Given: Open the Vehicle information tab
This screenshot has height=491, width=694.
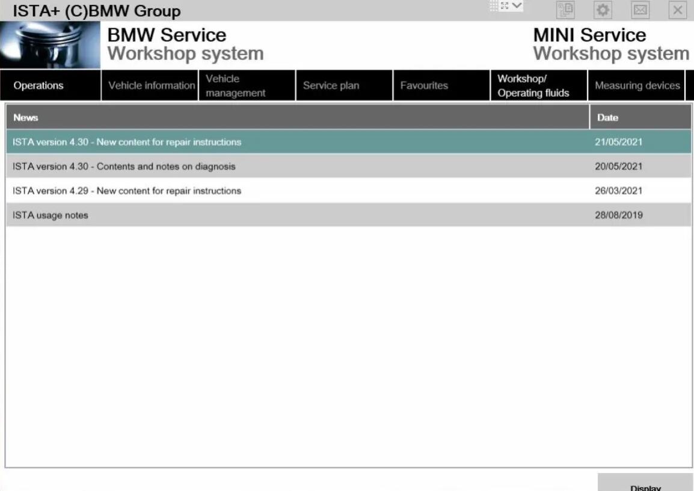Looking at the screenshot, I should (x=150, y=85).
